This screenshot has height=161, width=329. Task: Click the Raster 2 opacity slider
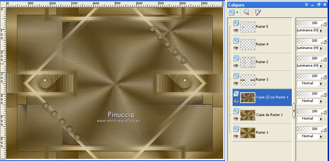tap(310, 58)
